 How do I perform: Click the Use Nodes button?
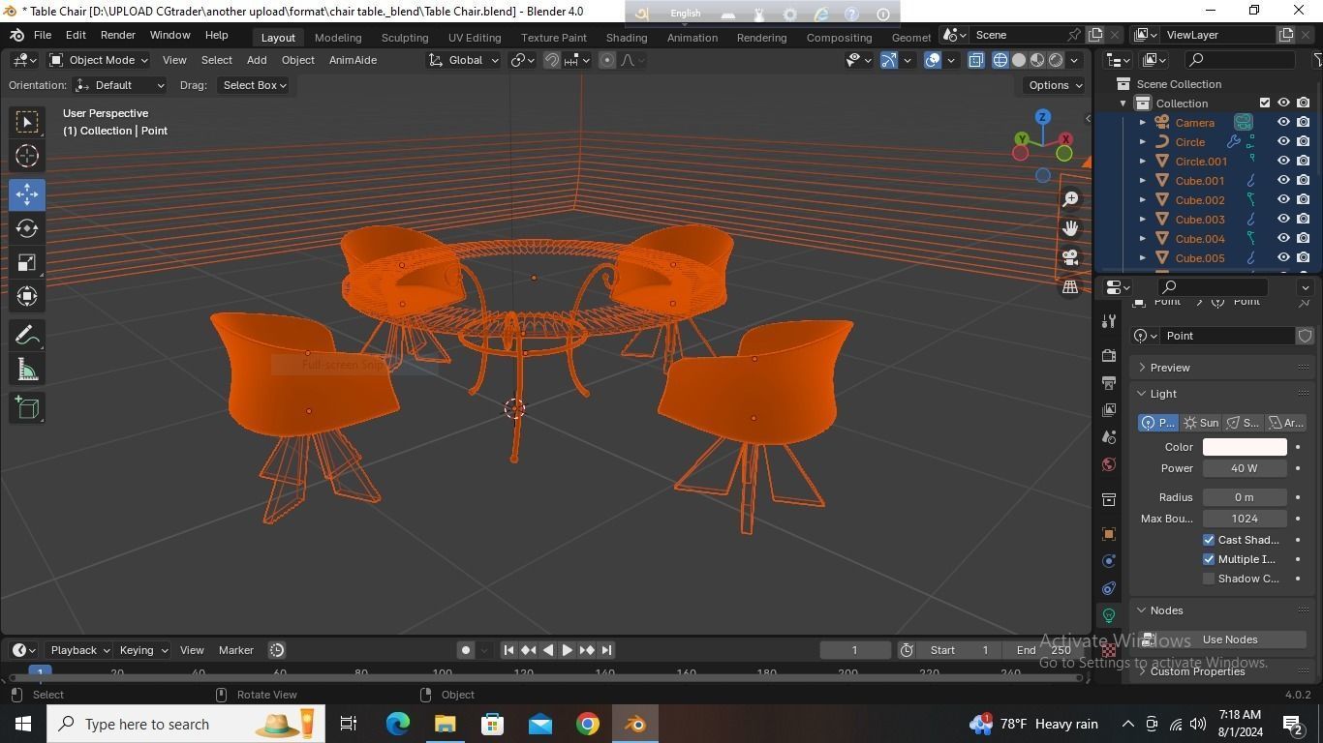[1230, 639]
